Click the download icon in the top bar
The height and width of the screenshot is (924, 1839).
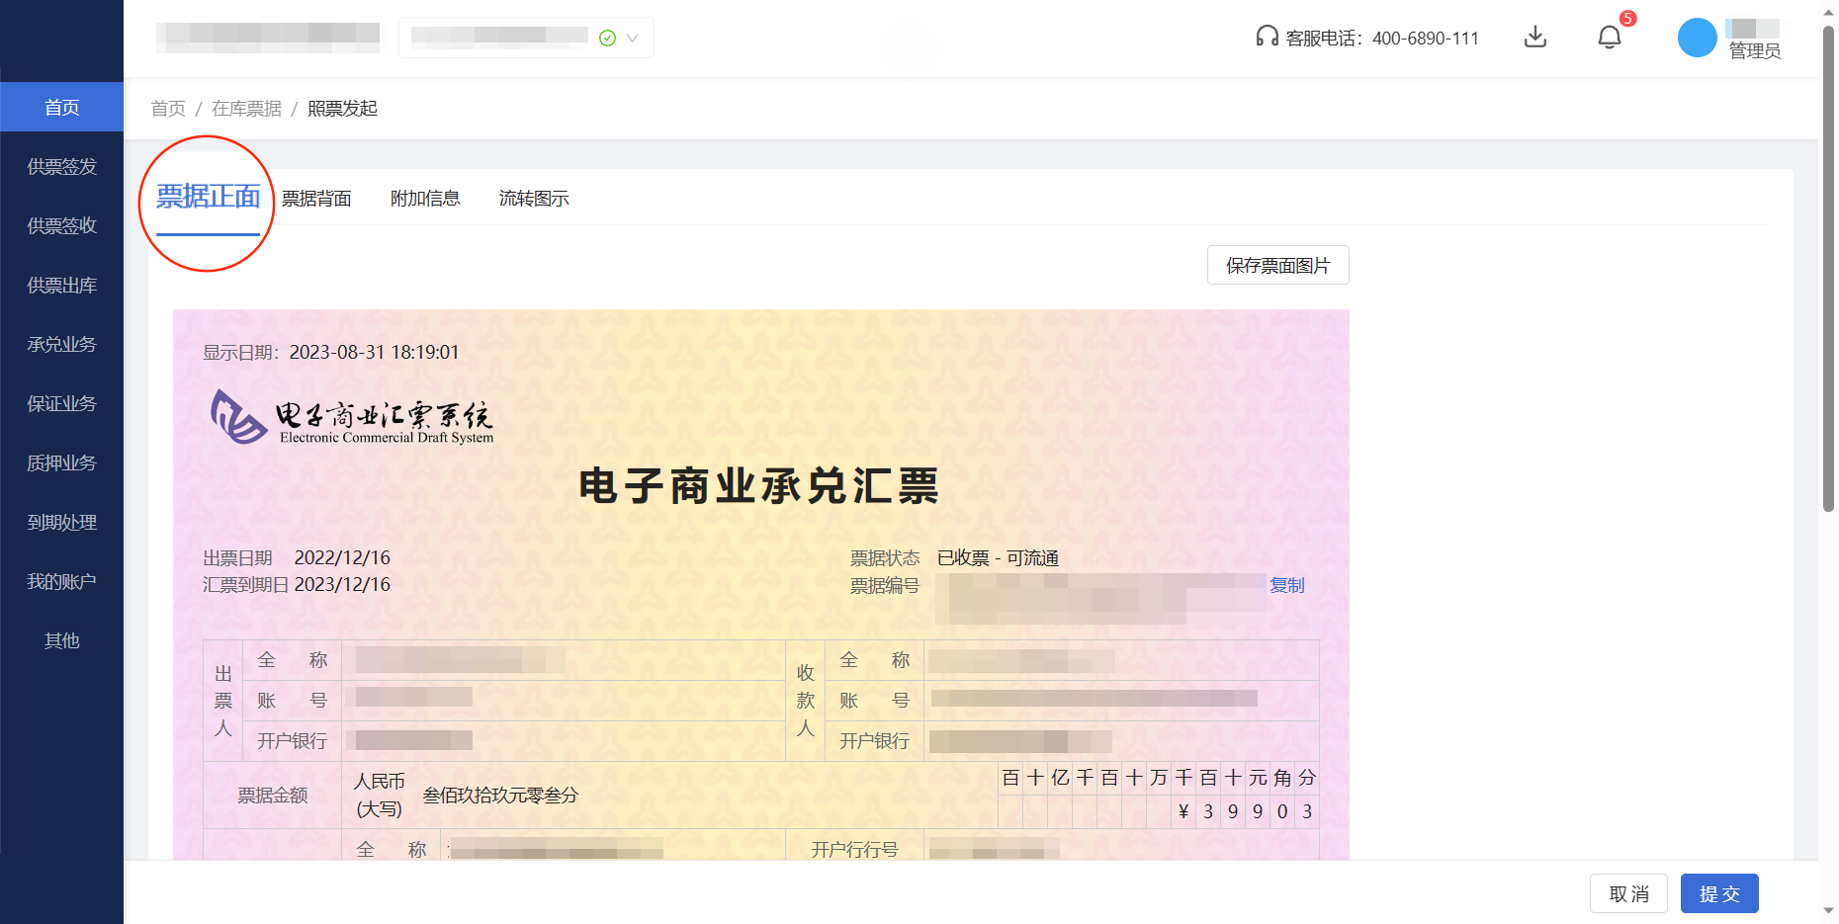click(1535, 37)
